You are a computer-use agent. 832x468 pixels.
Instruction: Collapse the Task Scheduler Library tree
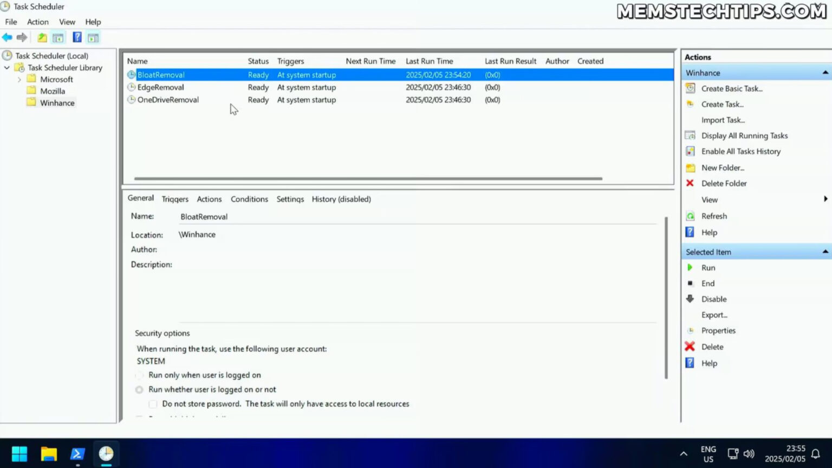tap(7, 67)
